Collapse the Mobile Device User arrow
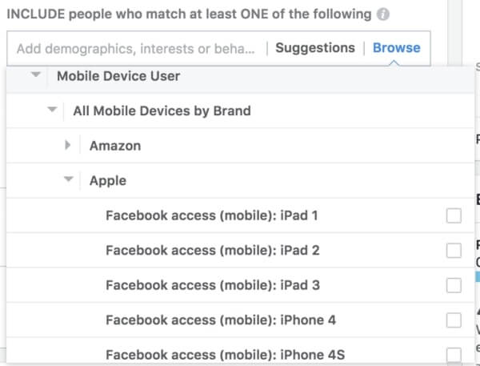This screenshot has height=366, width=480. tap(36, 74)
